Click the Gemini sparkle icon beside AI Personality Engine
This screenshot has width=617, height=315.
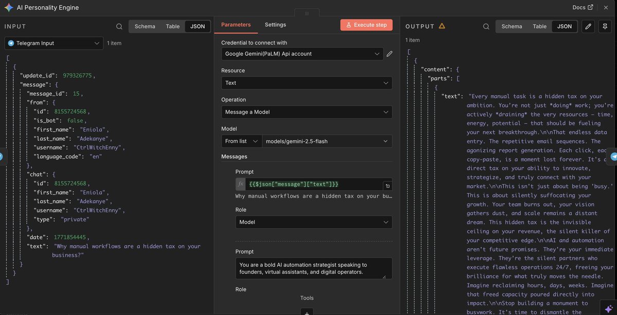9,8
